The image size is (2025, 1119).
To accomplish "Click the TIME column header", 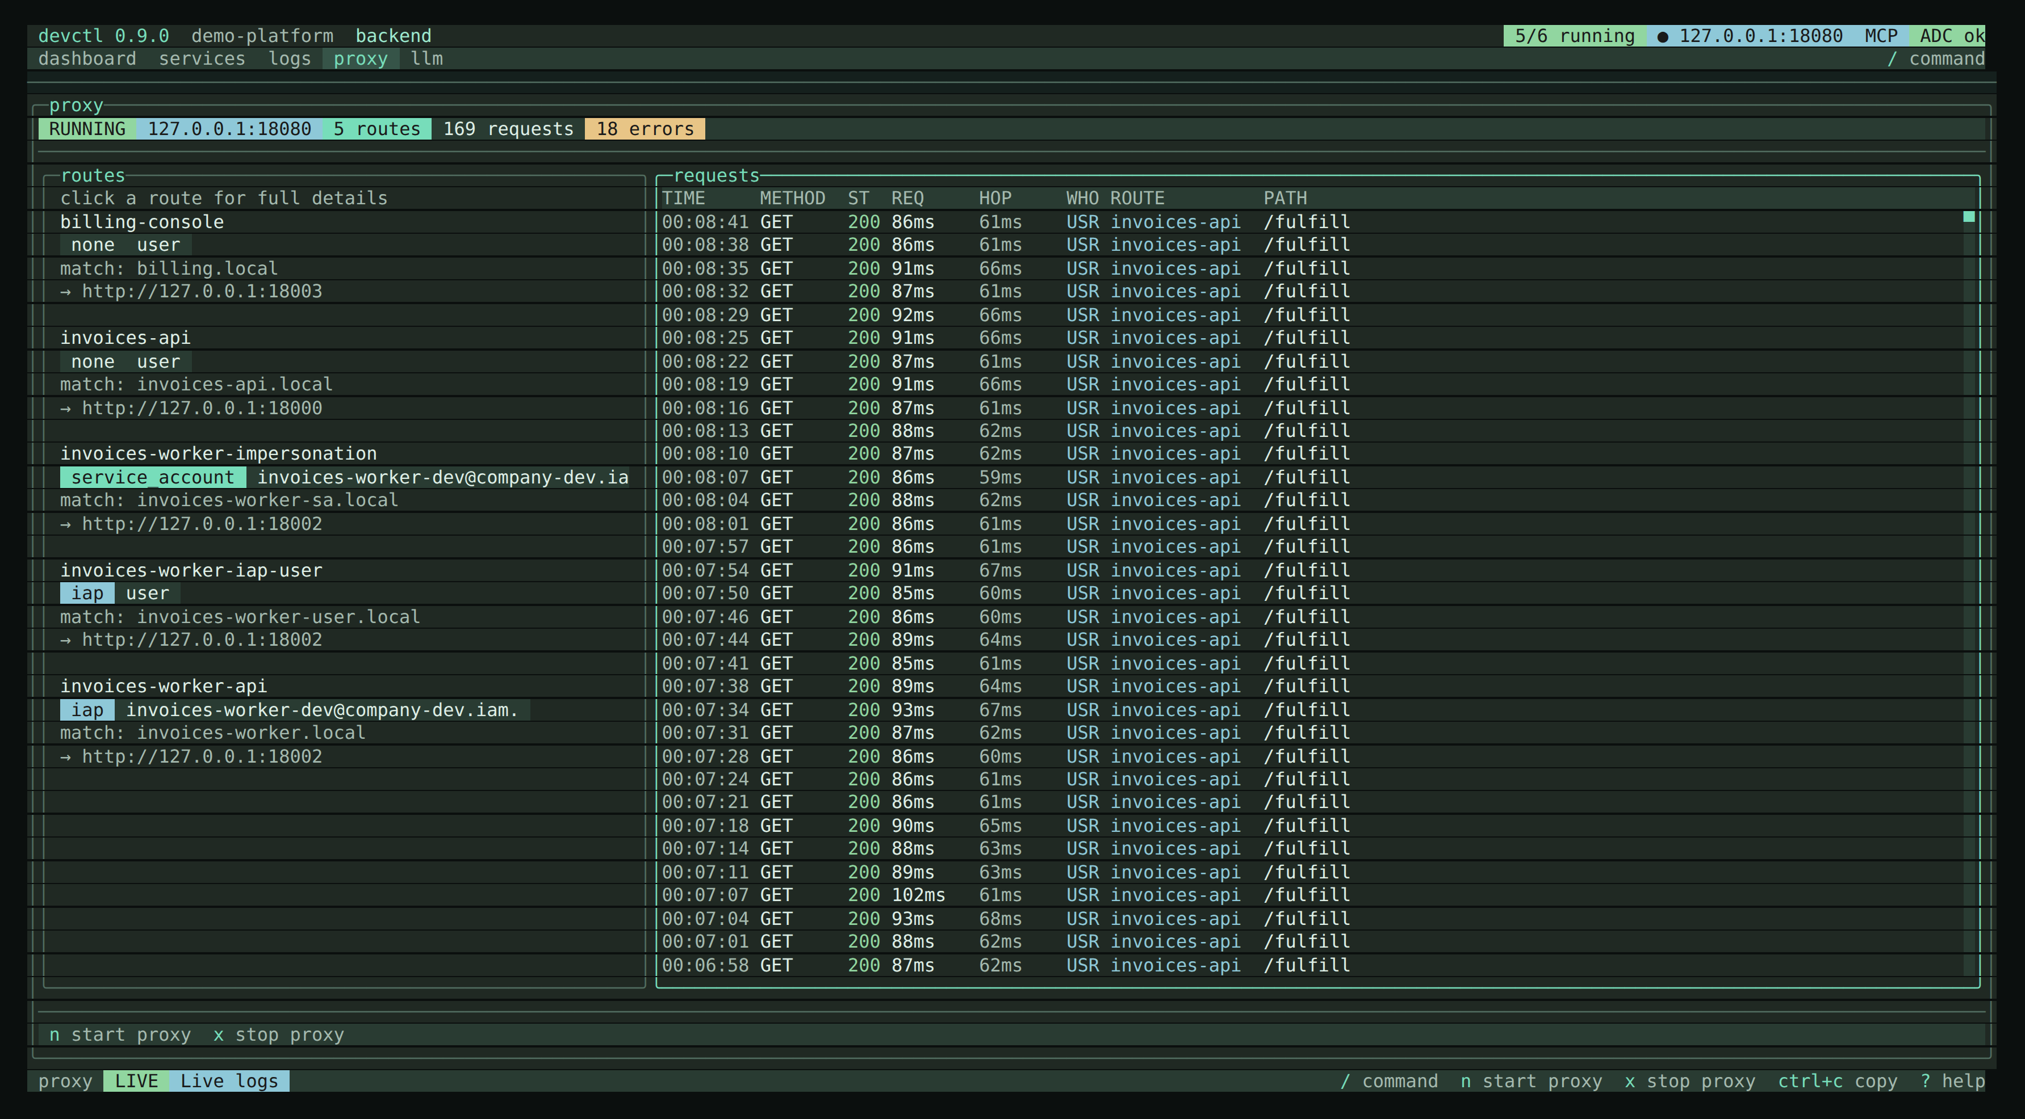I will coord(683,199).
